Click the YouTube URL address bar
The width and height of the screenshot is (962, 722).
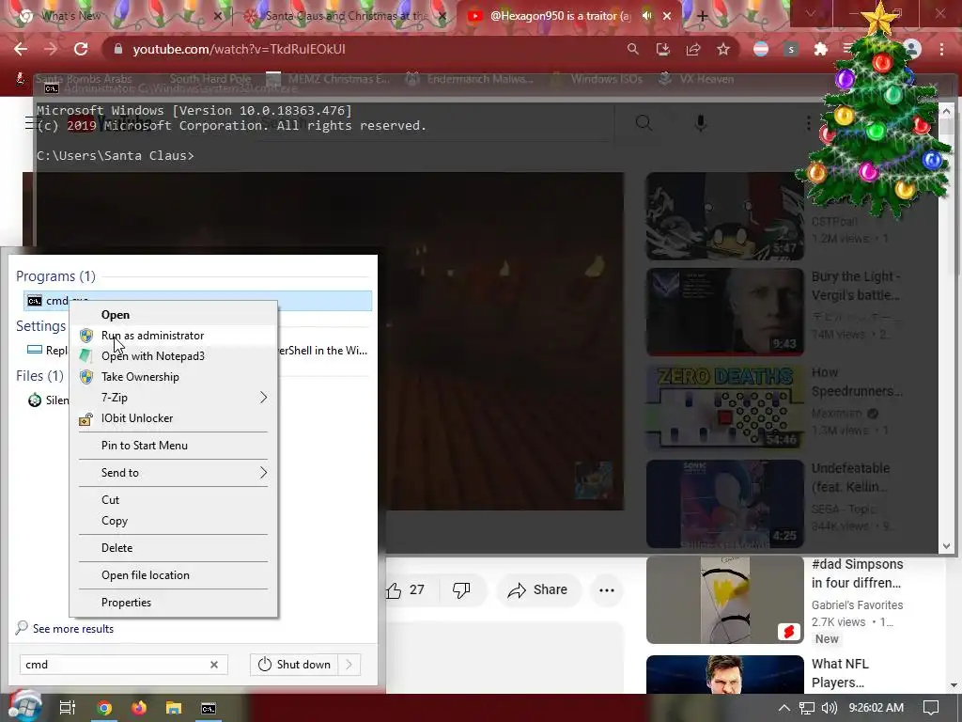(x=362, y=49)
